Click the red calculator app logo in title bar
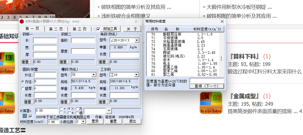The width and height of the screenshot is (303, 135). [22, 21]
